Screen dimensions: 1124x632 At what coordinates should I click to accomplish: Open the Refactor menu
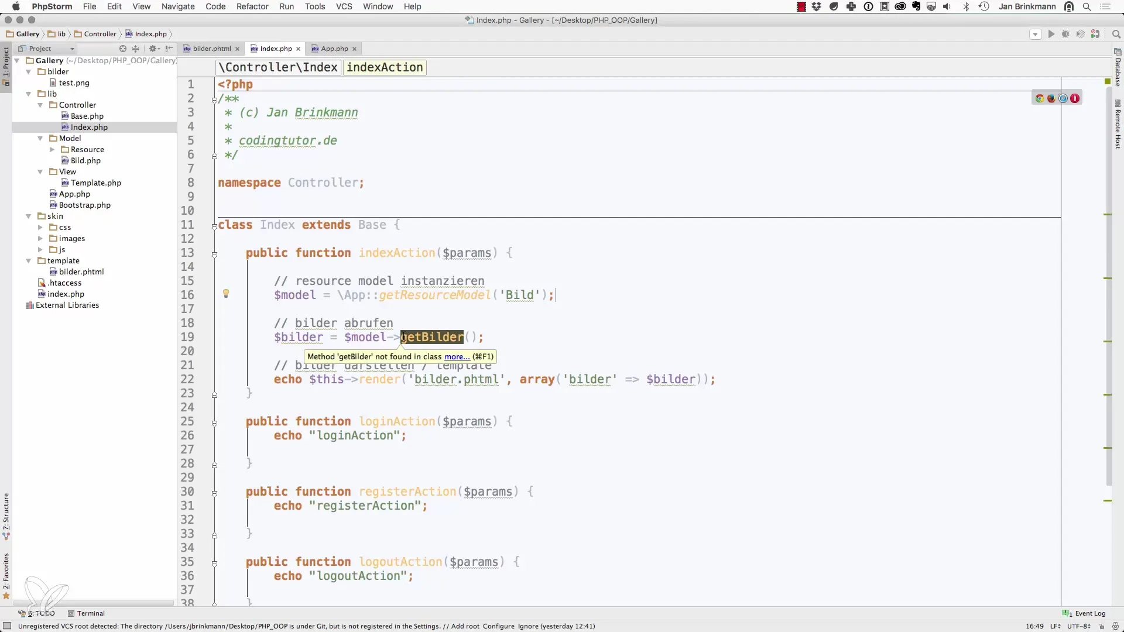tap(252, 6)
